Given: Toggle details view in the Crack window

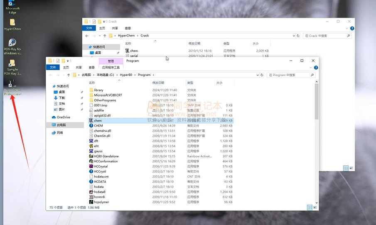Looking at the screenshot, I should [346, 168].
